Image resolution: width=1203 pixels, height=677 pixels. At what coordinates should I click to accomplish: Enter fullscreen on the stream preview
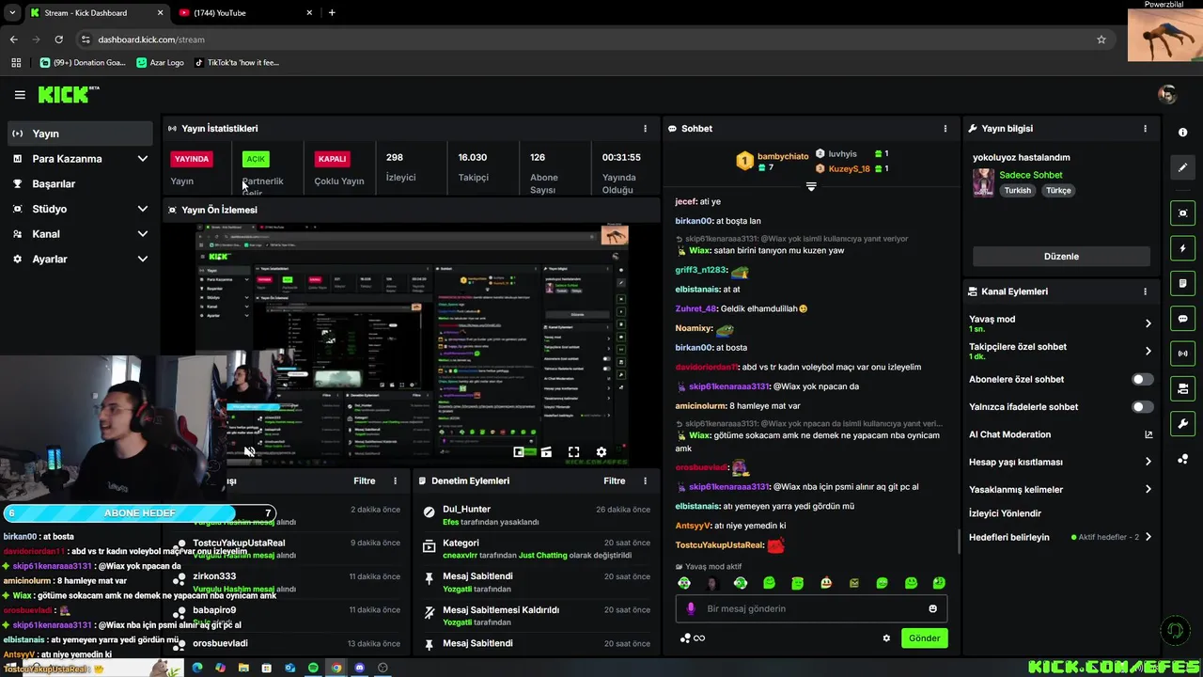pos(573,452)
